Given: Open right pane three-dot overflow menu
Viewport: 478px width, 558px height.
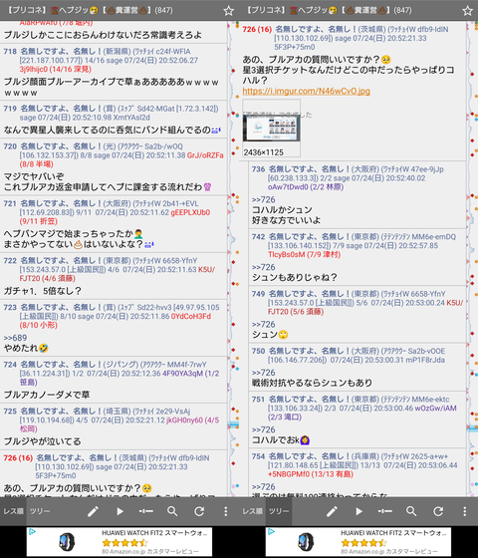Looking at the screenshot, I should coord(464,511).
